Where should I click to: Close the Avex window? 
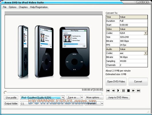[x=147, y=2]
